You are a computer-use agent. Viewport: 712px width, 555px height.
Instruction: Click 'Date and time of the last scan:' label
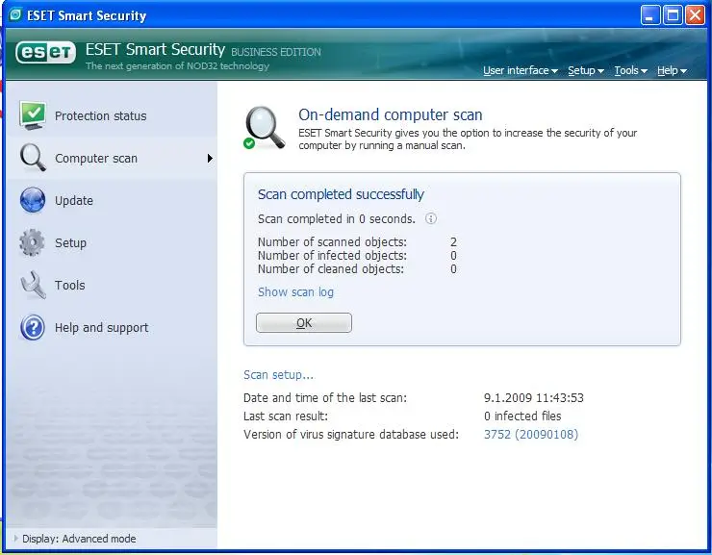coord(325,398)
